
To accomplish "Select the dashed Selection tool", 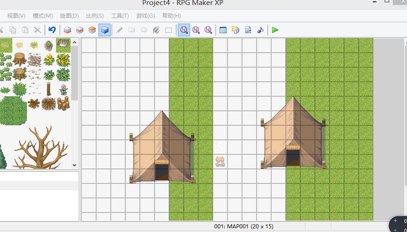I will coord(169,30).
